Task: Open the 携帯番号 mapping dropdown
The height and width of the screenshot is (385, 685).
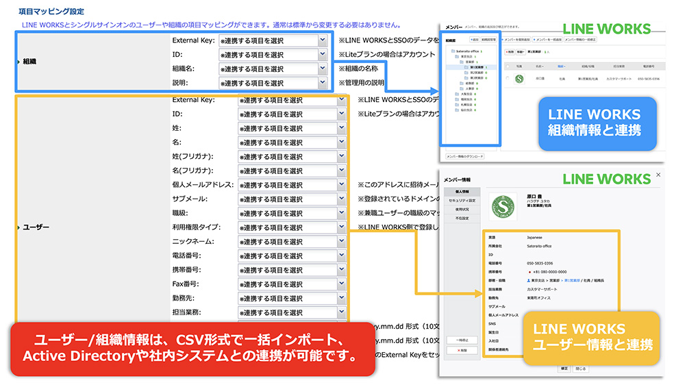Action: click(292, 270)
